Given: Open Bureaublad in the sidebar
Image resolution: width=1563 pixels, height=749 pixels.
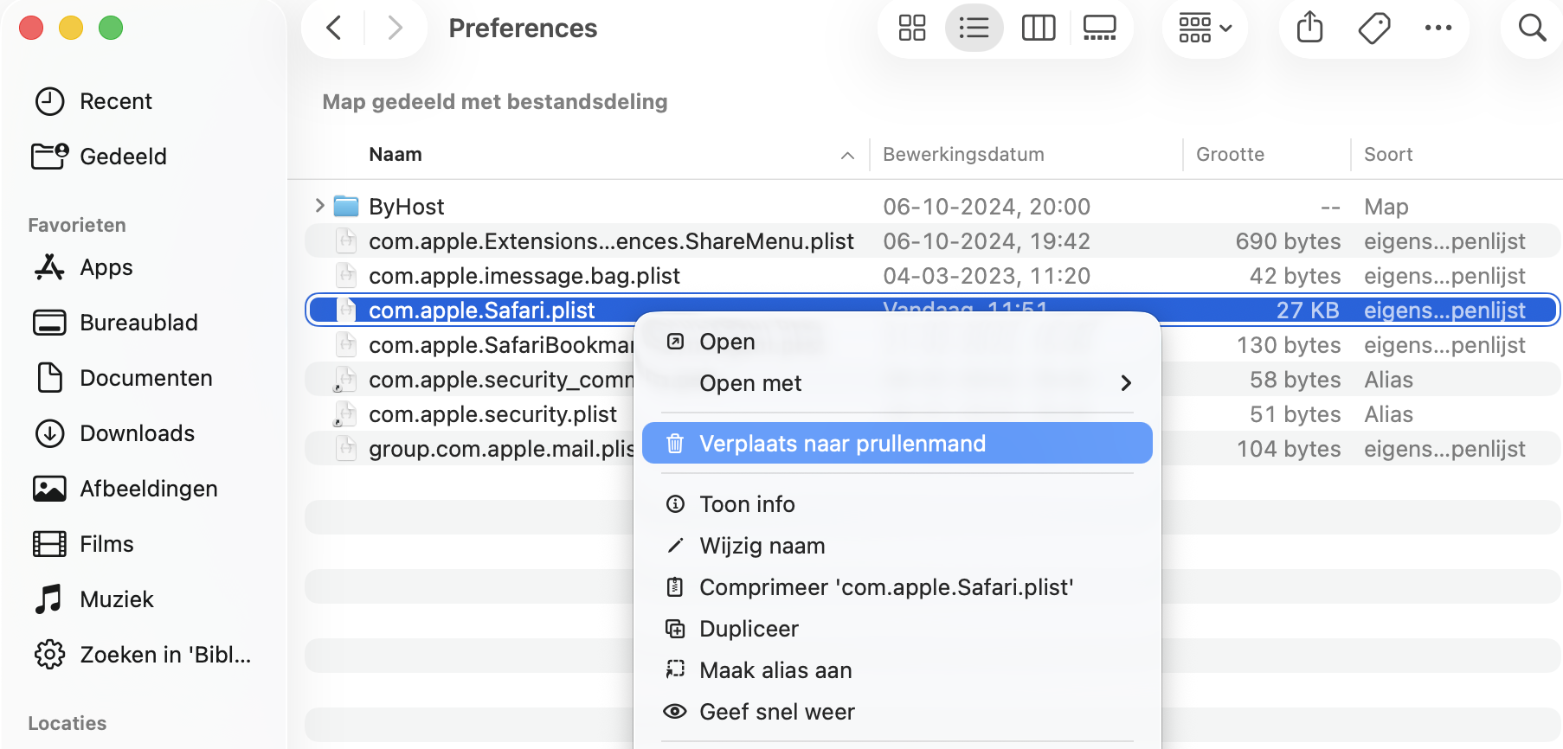Looking at the screenshot, I should tap(115, 323).
